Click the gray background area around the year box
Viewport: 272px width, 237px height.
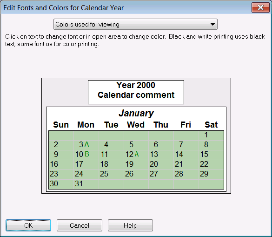(65, 92)
